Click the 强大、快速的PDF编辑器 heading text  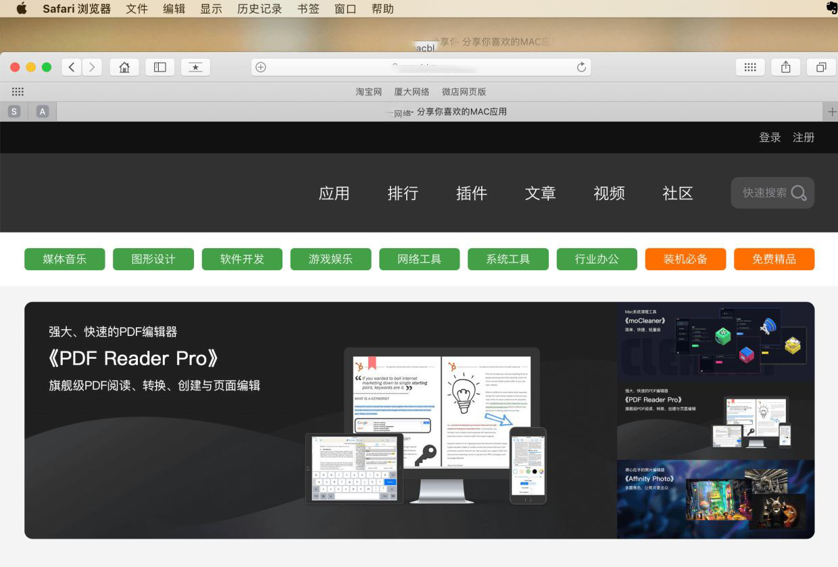tap(113, 332)
